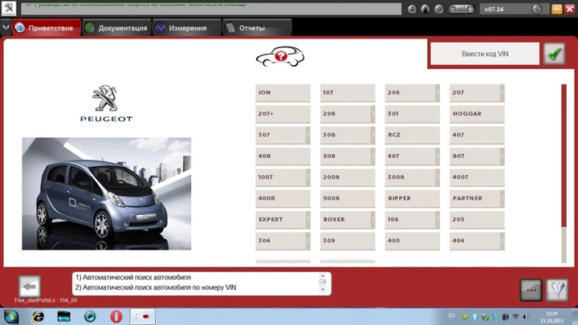
Task: Minimize the window with the orange button
Action: [556, 9]
